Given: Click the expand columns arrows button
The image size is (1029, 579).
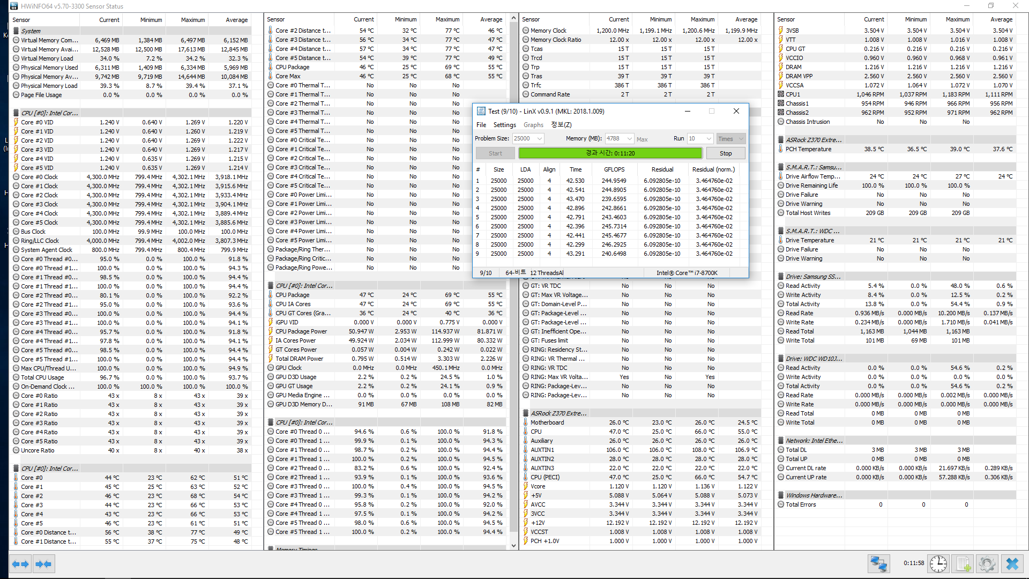Looking at the screenshot, I should (20, 564).
